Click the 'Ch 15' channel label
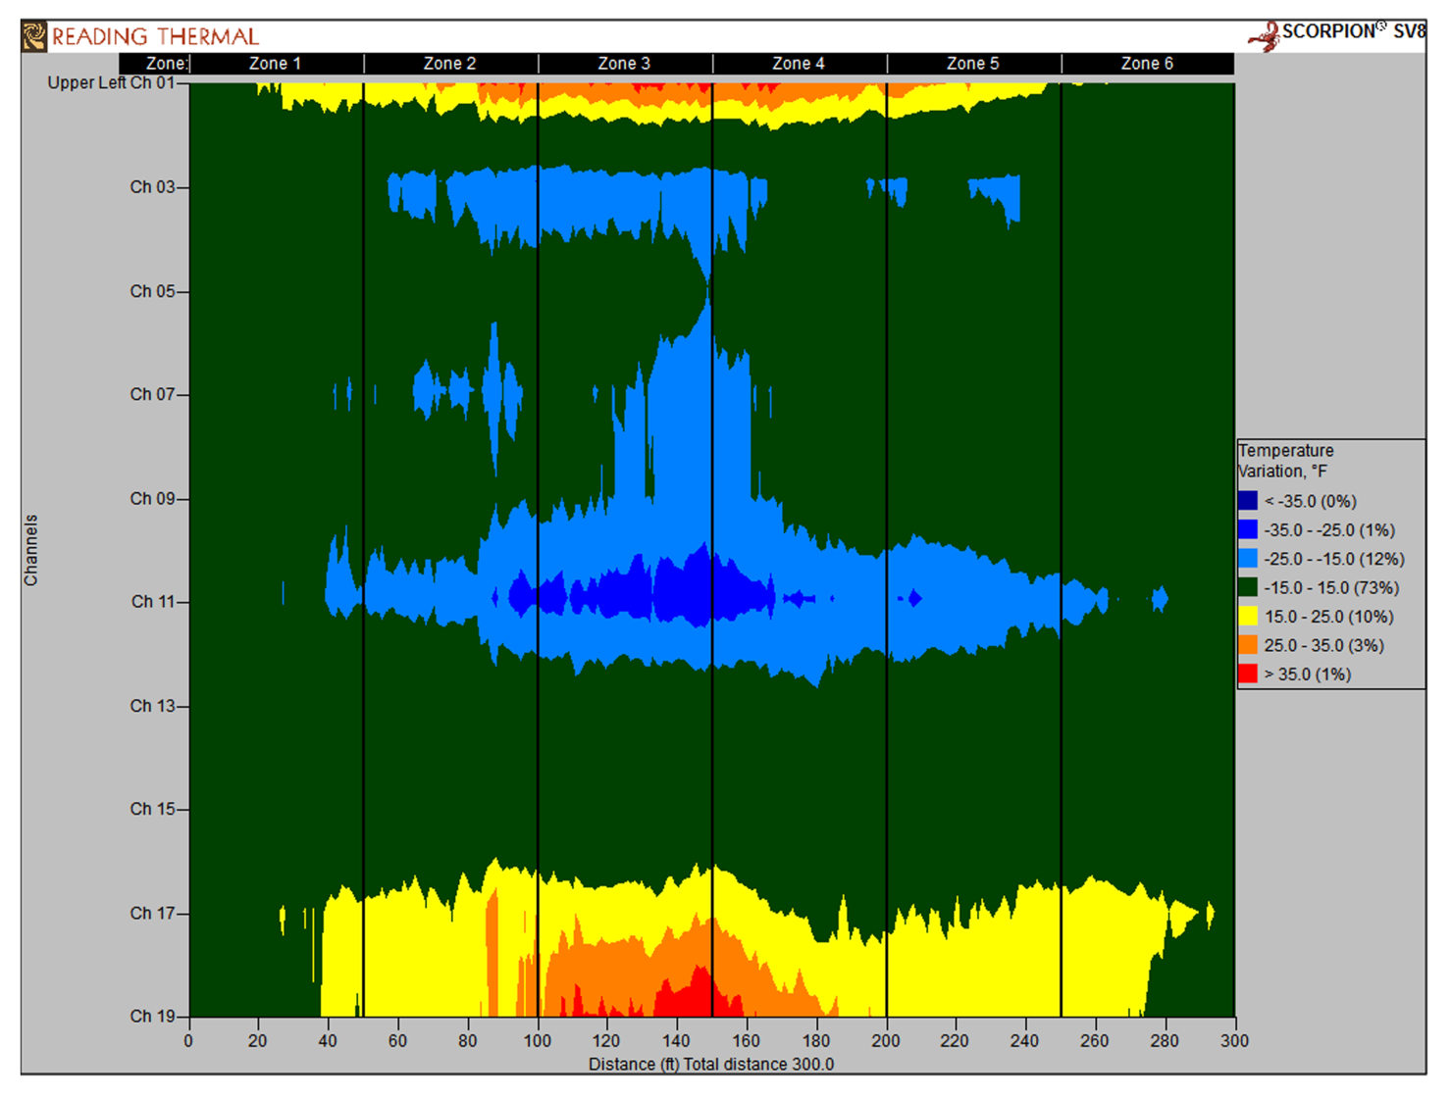 coord(153,809)
